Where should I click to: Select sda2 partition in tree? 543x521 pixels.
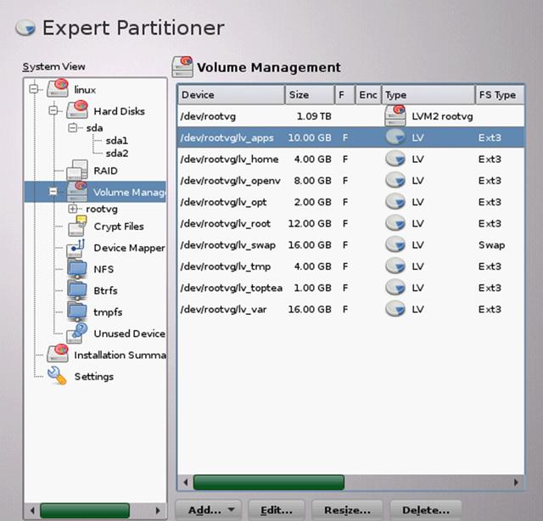117,153
